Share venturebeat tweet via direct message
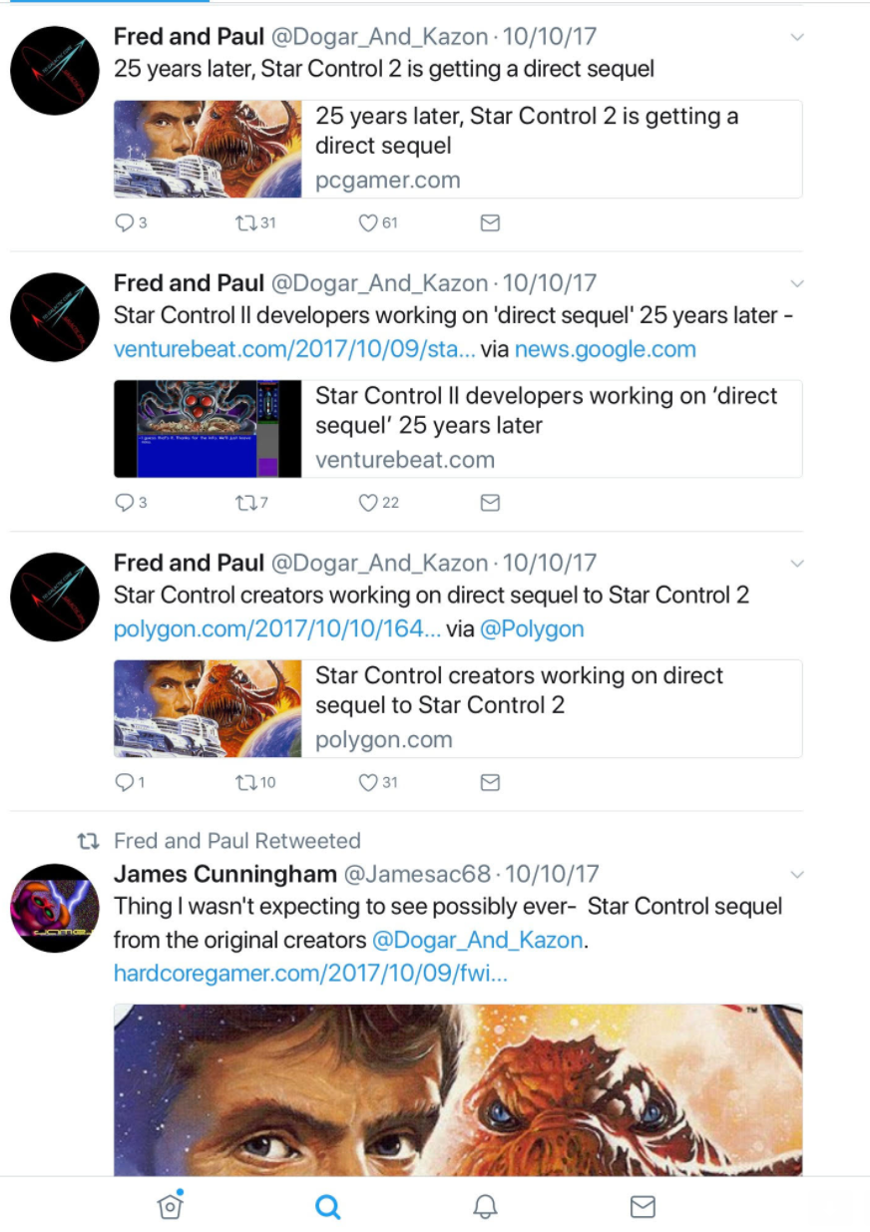This screenshot has width=870, height=1232. [490, 503]
